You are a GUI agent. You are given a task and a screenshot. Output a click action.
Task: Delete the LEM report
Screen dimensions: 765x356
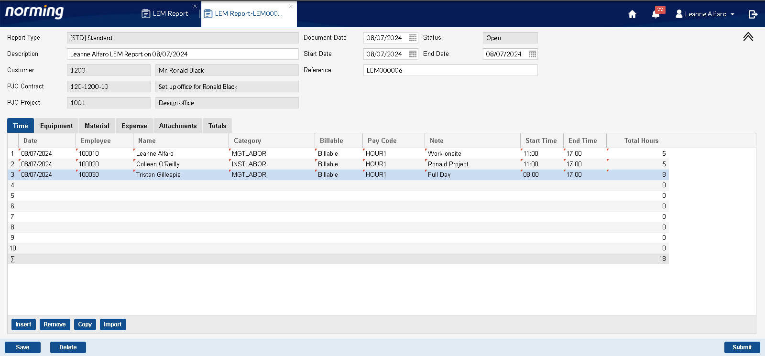68,347
